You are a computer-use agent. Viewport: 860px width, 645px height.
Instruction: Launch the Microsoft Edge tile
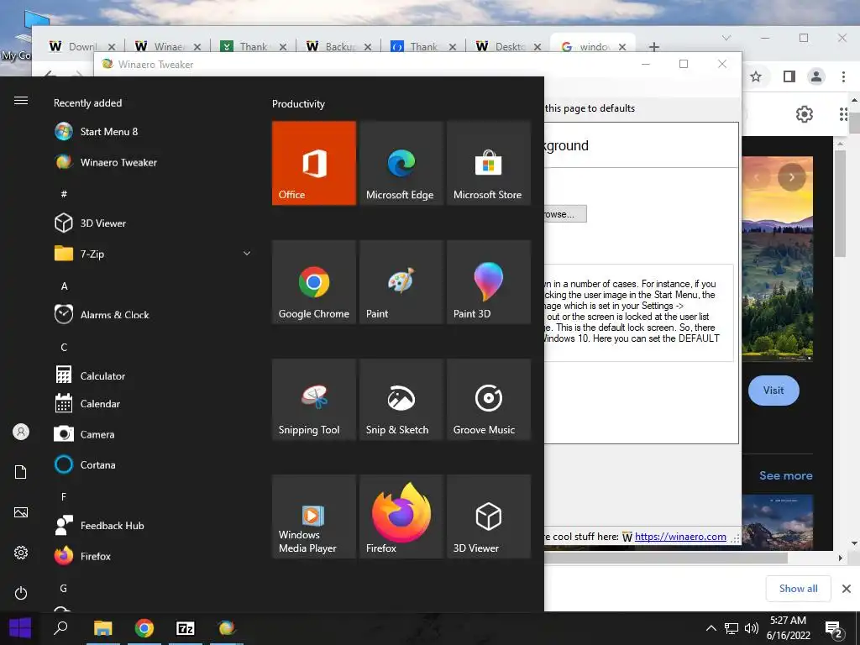click(401, 164)
